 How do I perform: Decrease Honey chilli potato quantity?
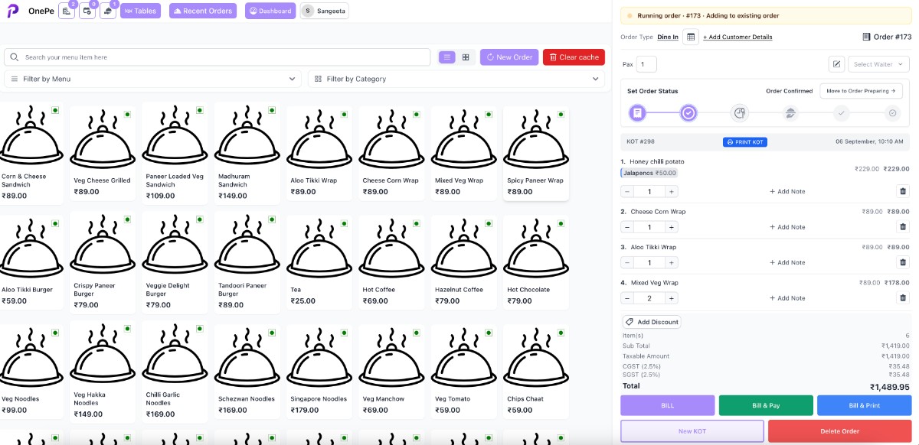point(627,191)
